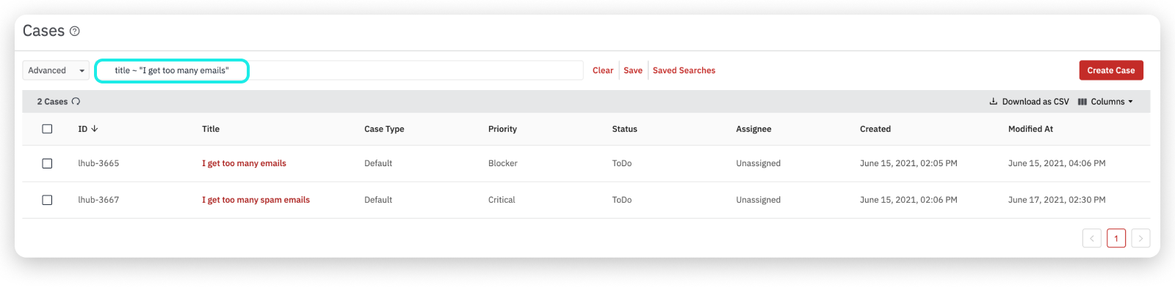Open Saved Searches list

click(684, 70)
